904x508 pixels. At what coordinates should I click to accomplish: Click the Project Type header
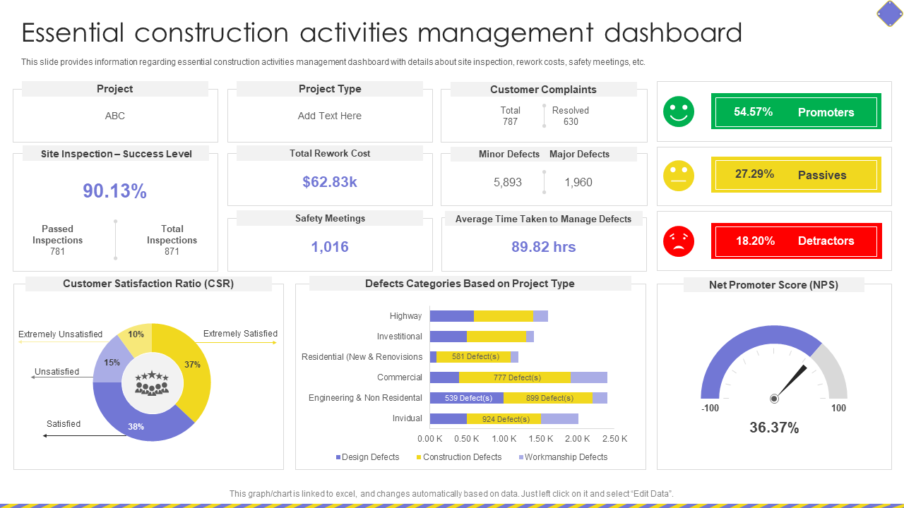coord(330,89)
